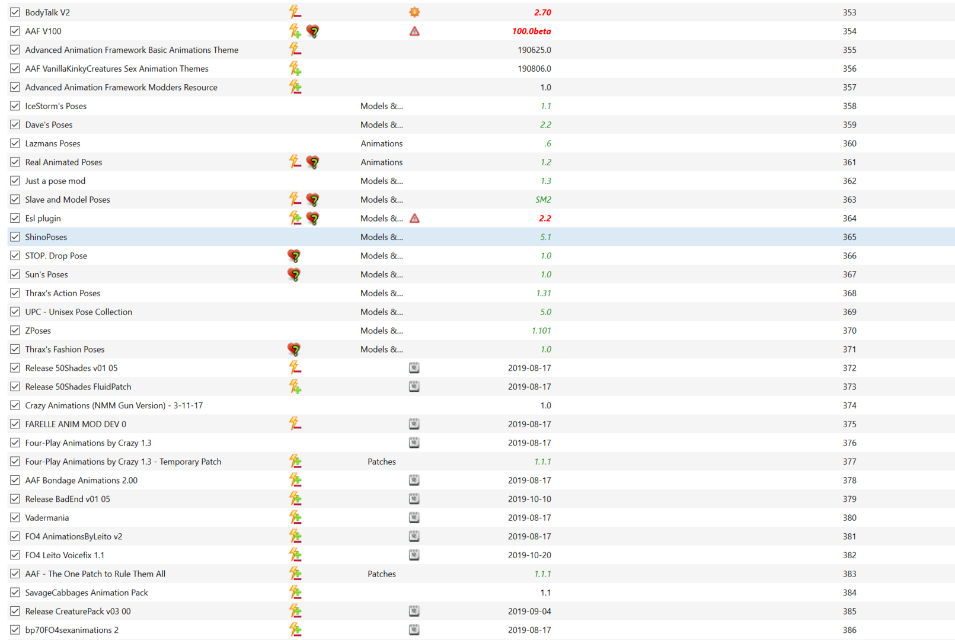Image resolution: width=955 pixels, height=640 pixels.
Task: Uncheck the BodyTalk V2 mod
Action: (x=15, y=12)
